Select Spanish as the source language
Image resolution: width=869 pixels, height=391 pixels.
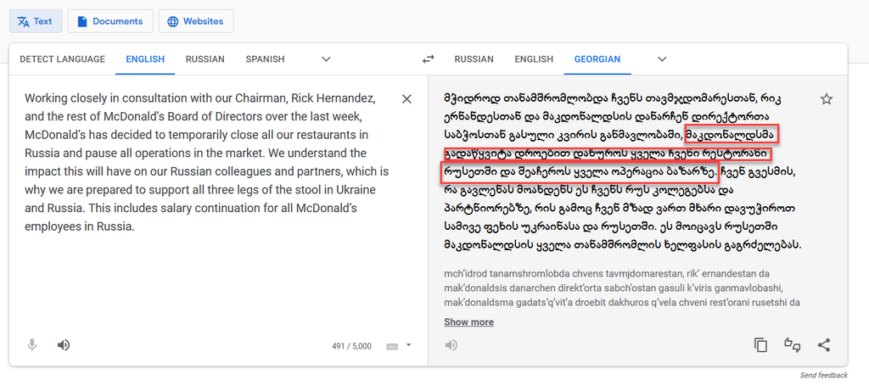coord(265,59)
